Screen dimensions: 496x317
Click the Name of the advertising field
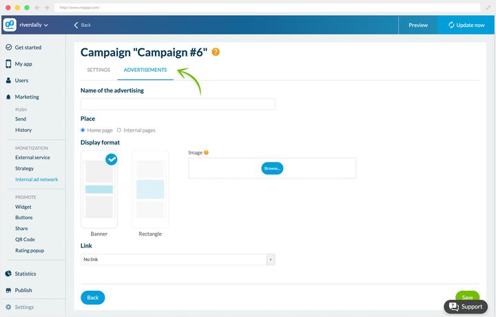178,104
